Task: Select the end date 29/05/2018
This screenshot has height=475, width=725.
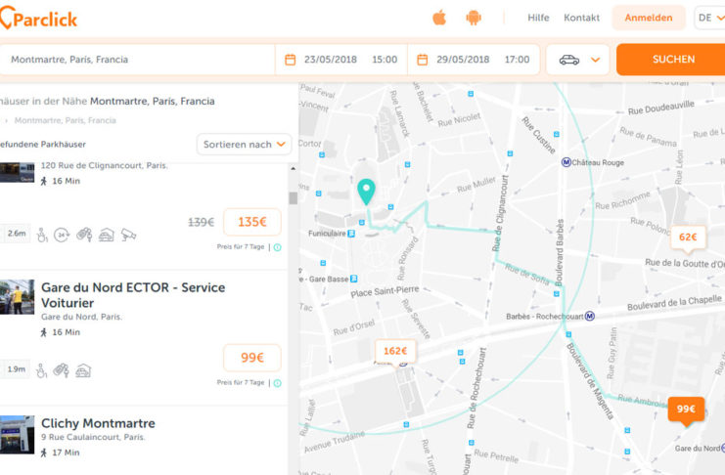Action: pyautogui.click(x=463, y=60)
